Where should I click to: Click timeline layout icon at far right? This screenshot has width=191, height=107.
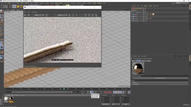click(x=129, y=92)
